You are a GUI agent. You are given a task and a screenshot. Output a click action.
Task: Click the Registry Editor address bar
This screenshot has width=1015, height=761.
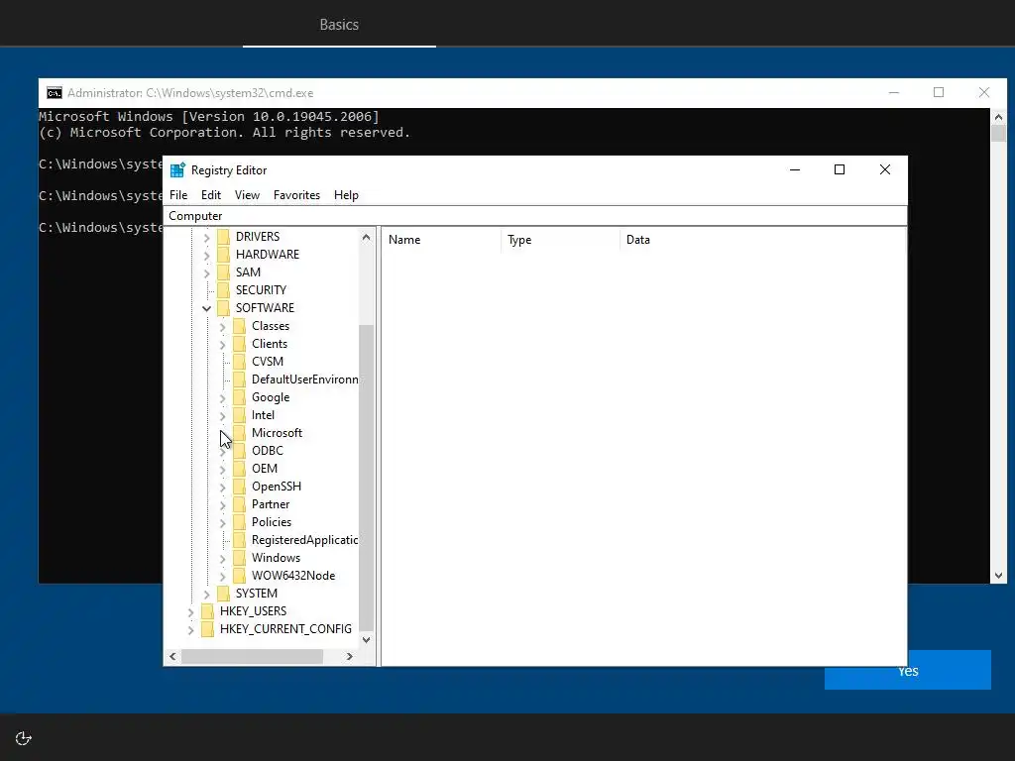pyautogui.click(x=534, y=216)
